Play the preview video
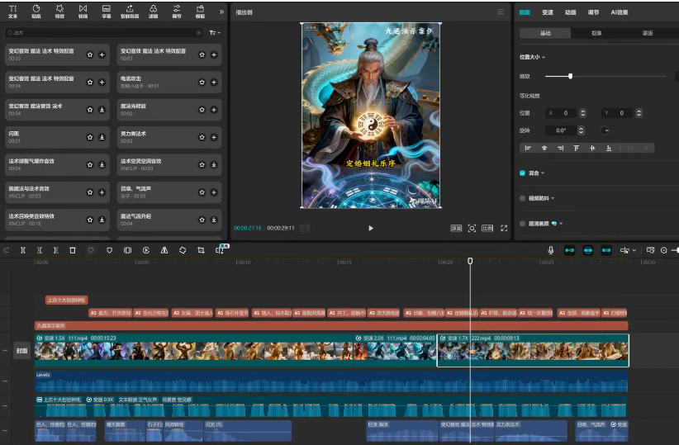 click(x=371, y=228)
